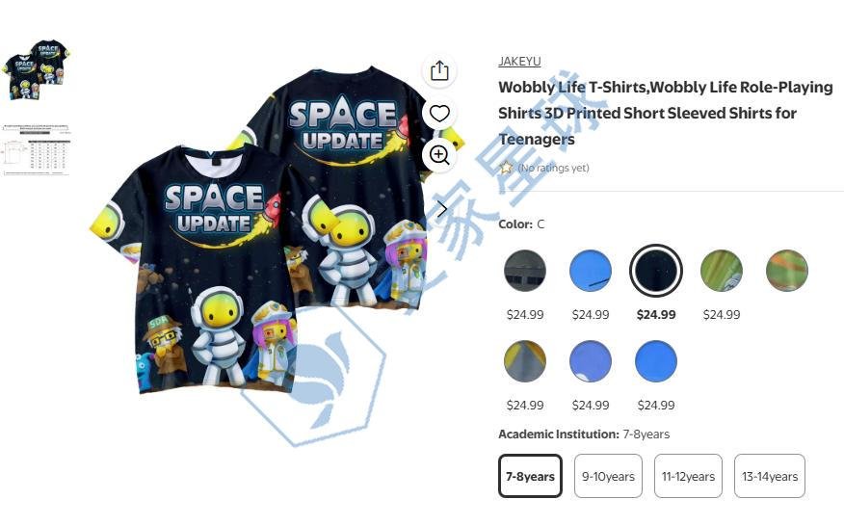This screenshot has height=526, width=844.
Task: Choose the 9-10years size option
Action: click(x=608, y=476)
